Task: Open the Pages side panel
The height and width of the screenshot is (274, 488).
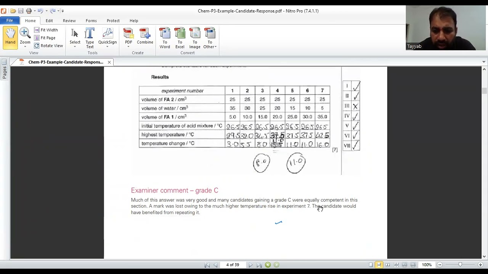Action: 4,70
